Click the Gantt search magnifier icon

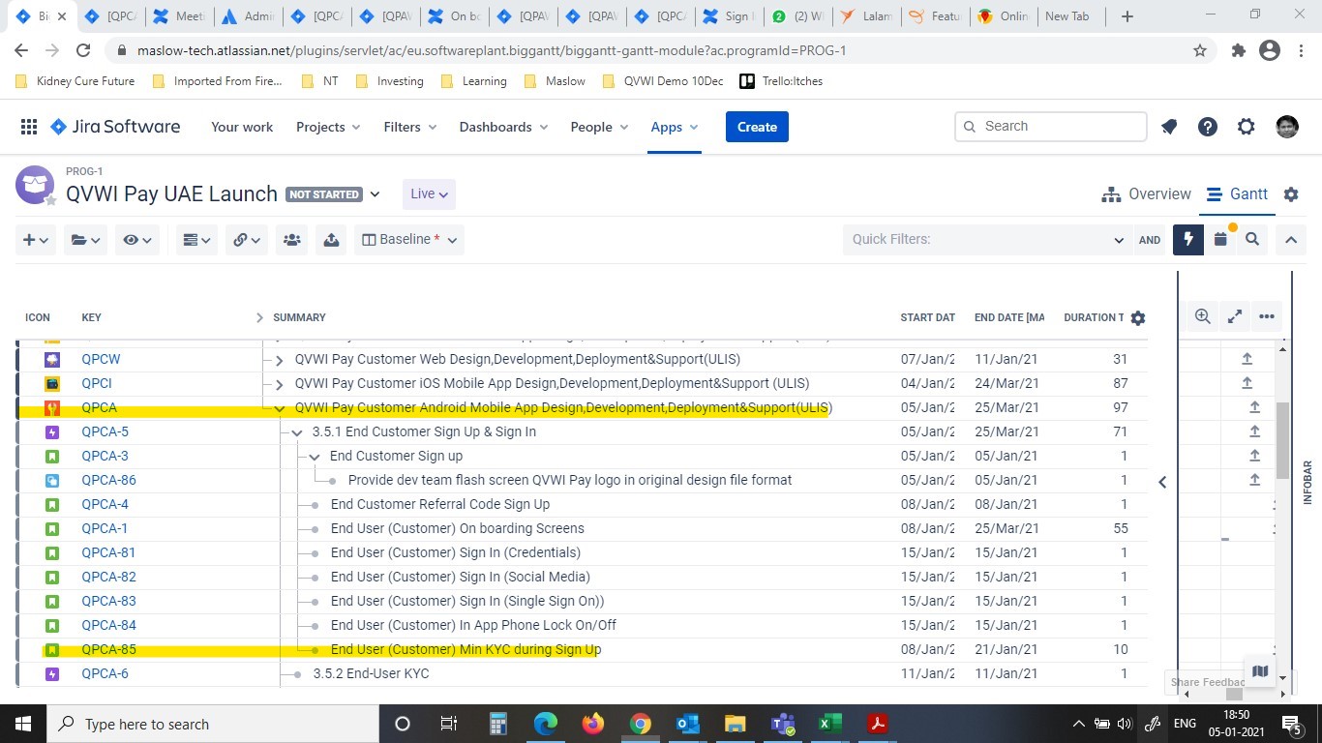click(1252, 239)
